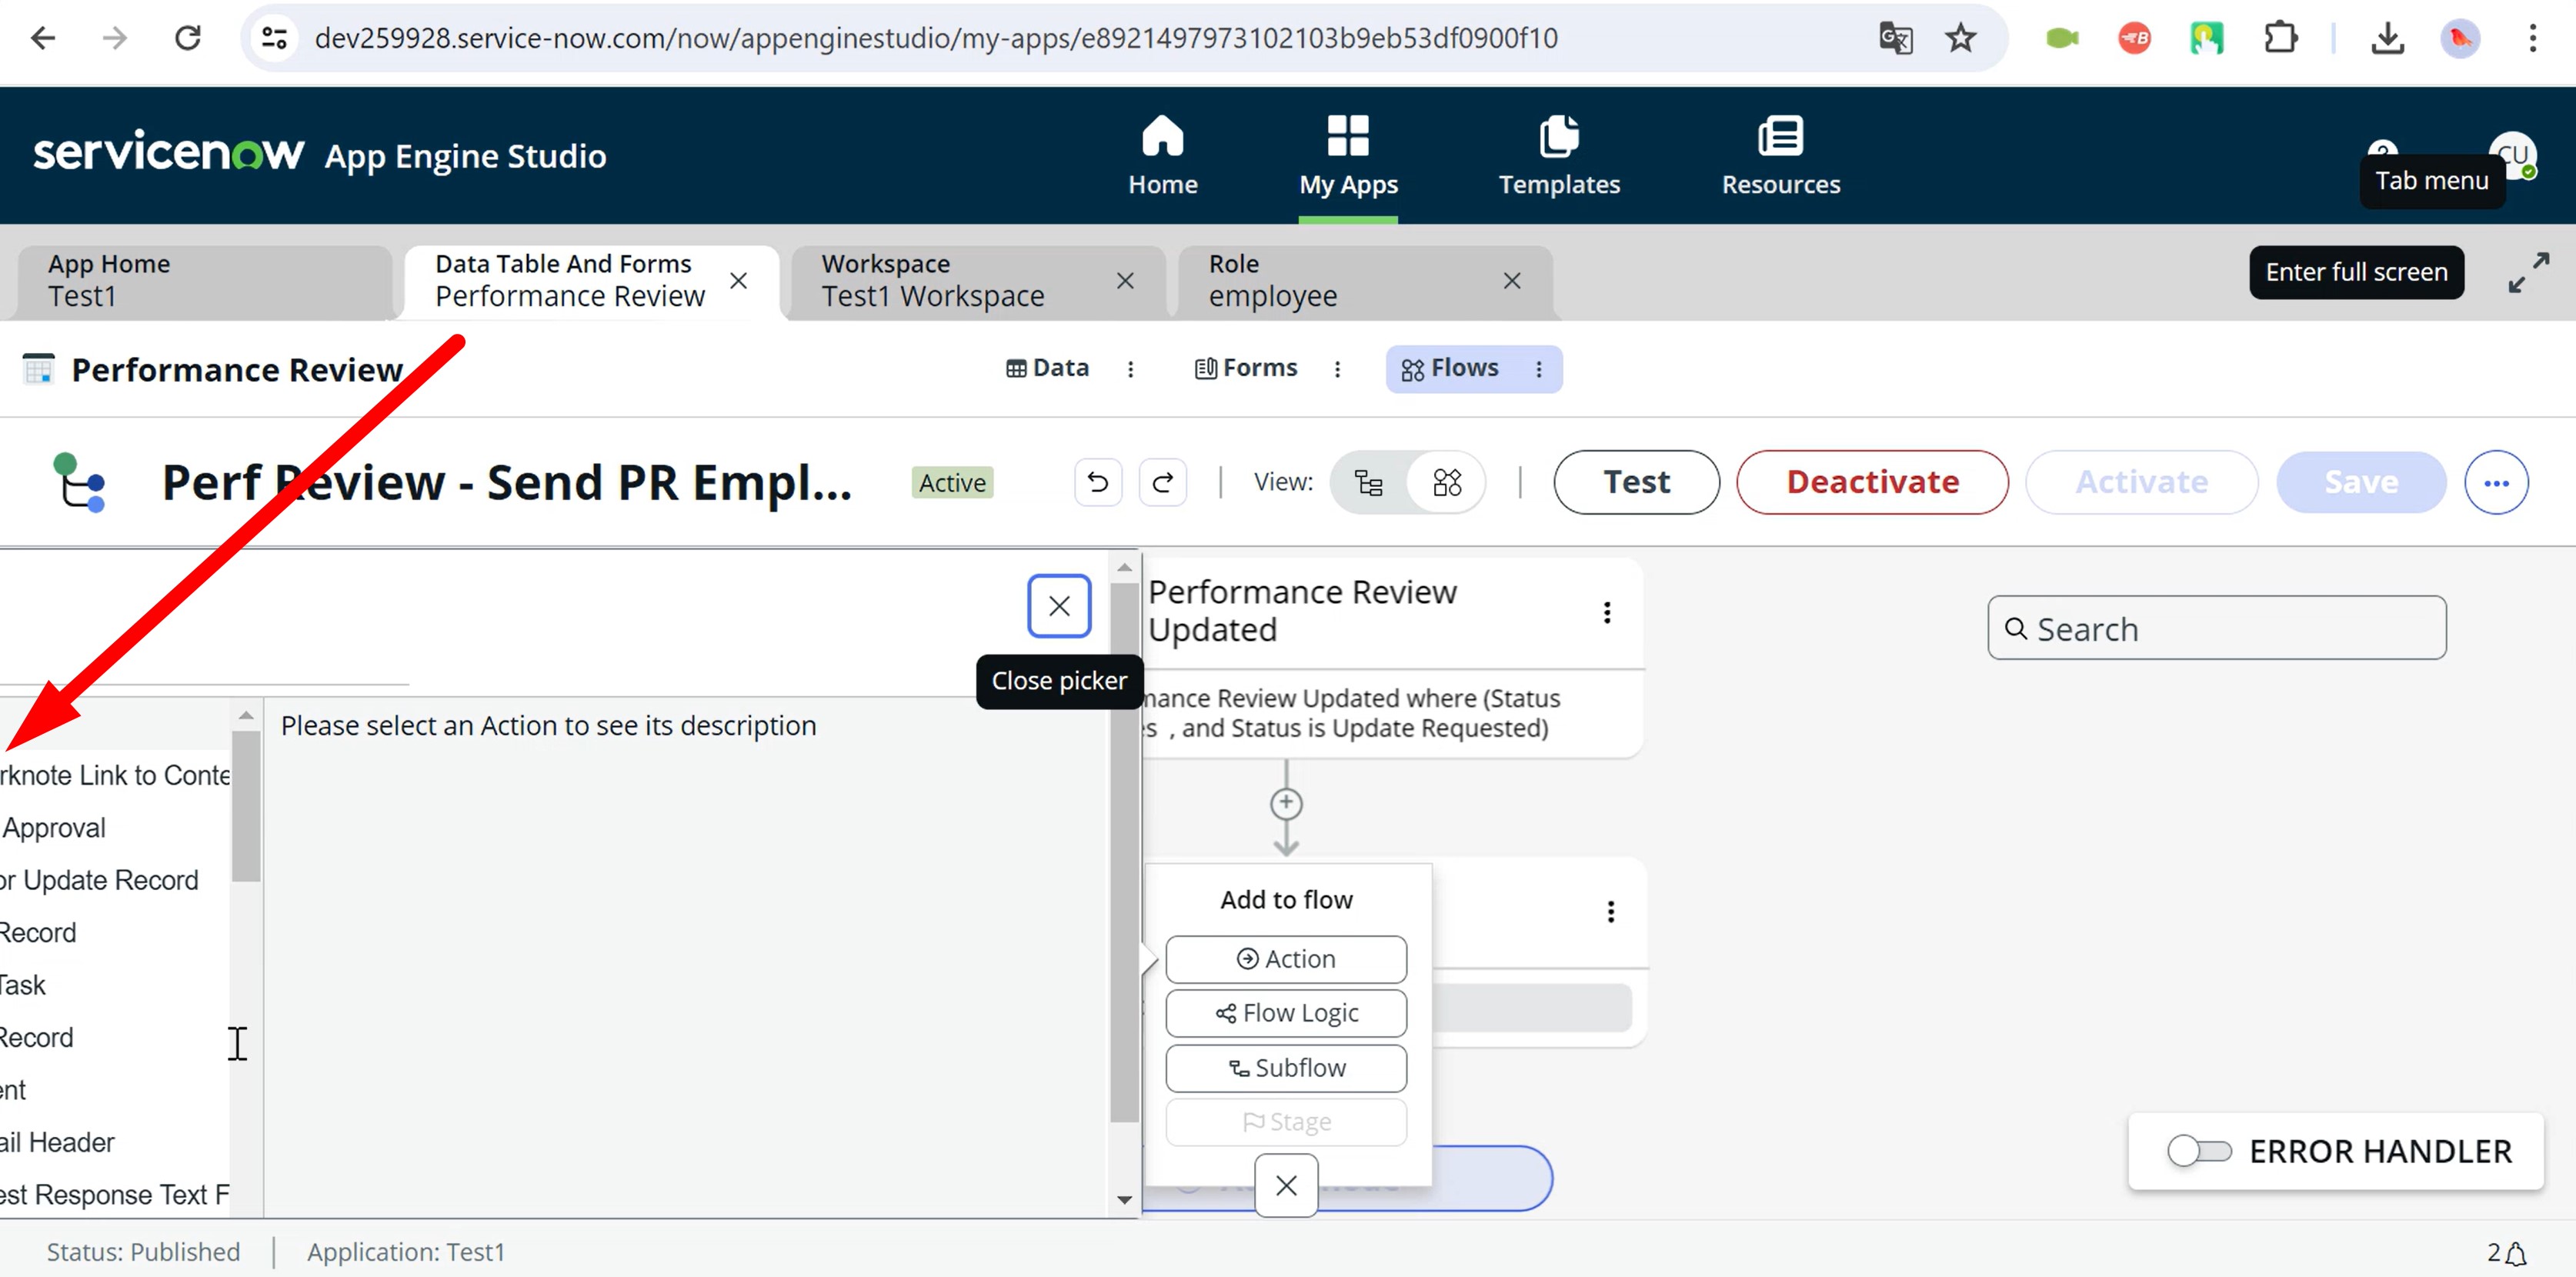Open Performance Review Updated trigger menu
This screenshot has width=2576, height=1277.
point(1606,612)
